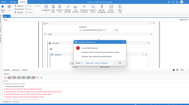Filter output by error count badge
The width and height of the screenshot is (189, 105).
[10, 78]
